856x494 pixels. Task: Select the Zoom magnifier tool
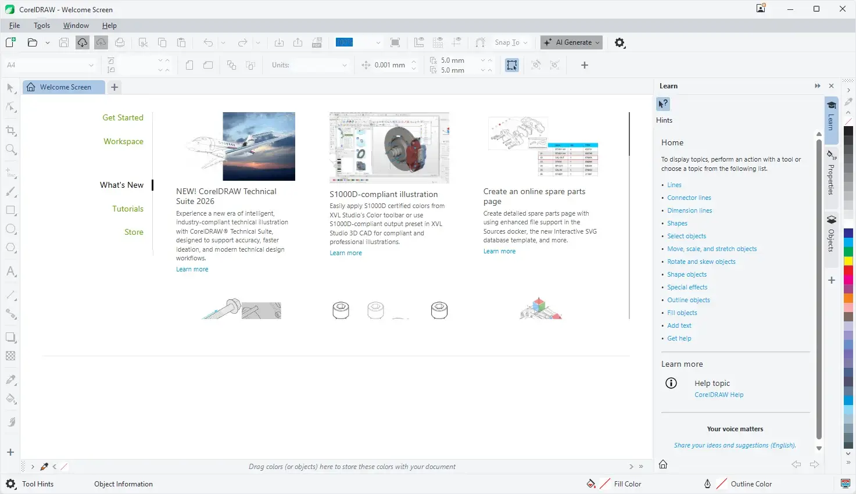pos(10,149)
